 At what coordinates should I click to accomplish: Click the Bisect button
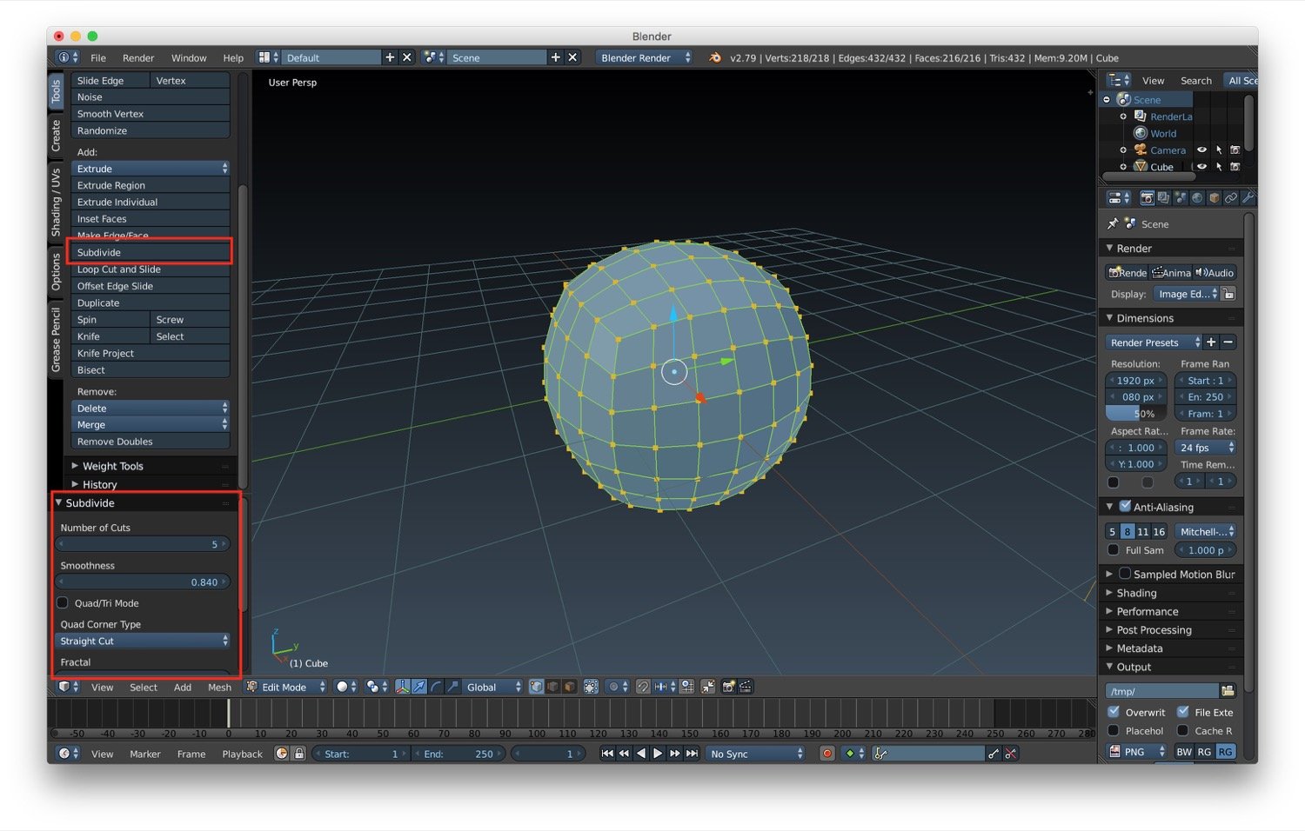(151, 369)
